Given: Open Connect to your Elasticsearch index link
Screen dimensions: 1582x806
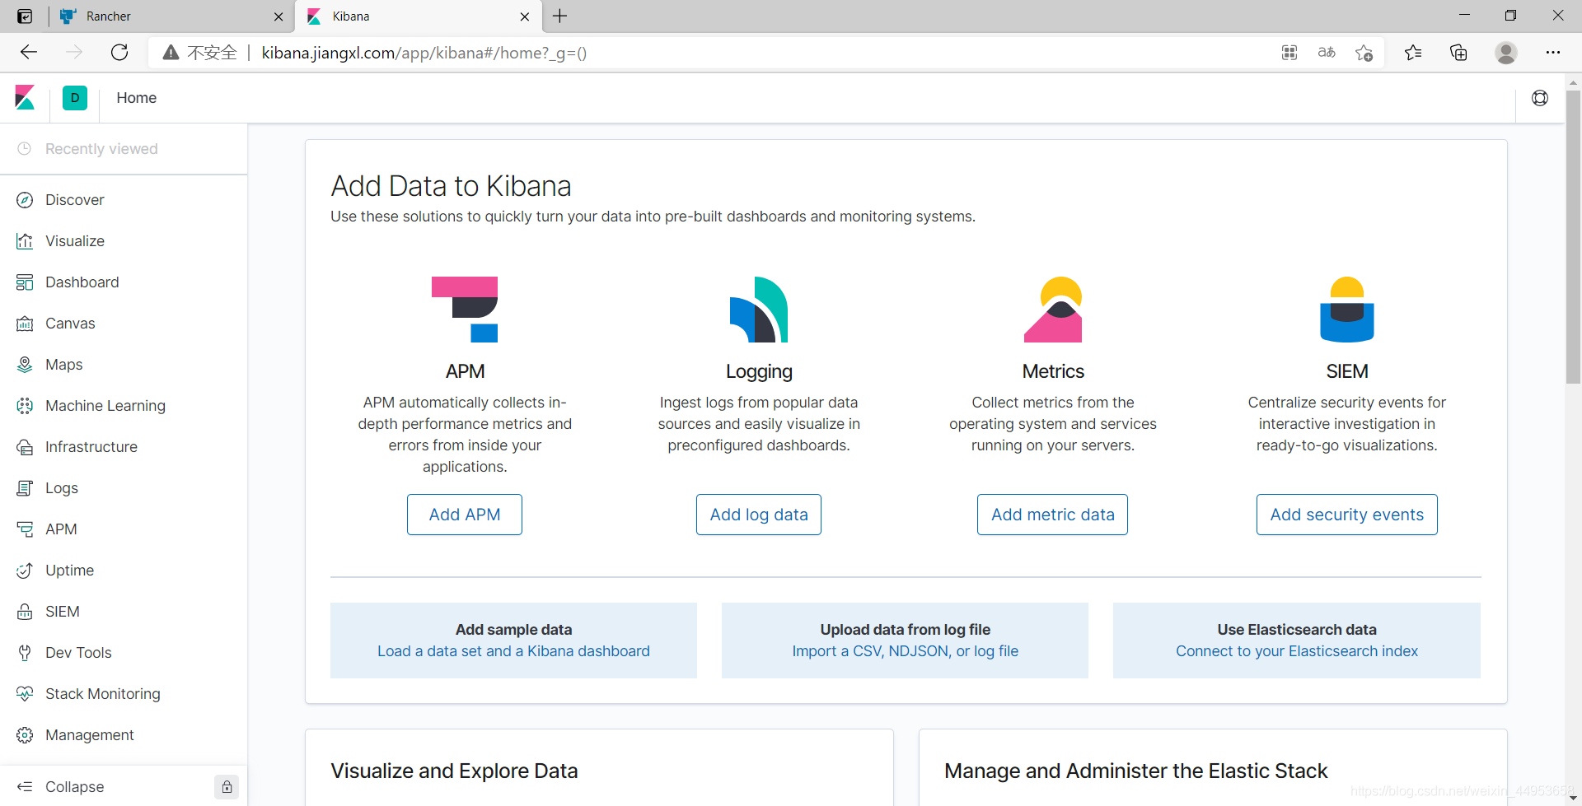Looking at the screenshot, I should pos(1297,651).
